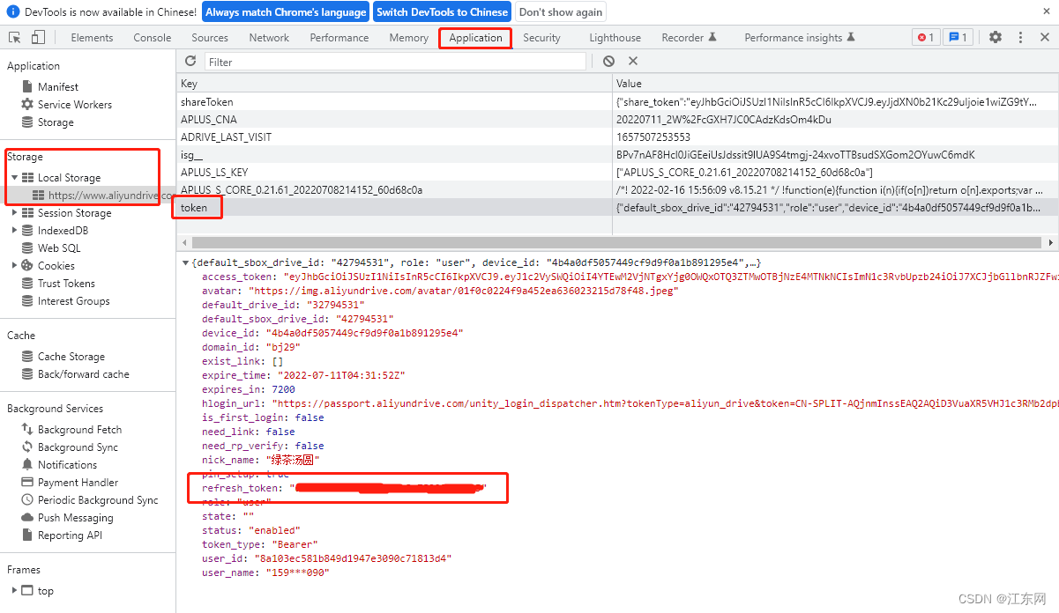The image size is (1059, 613).
Task: Click the inspect element picker icon
Action: 15,38
